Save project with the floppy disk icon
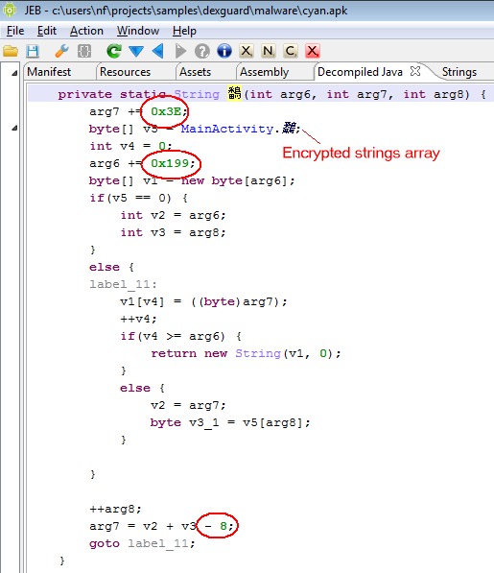Image resolution: width=494 pixels, height=573 pixels. pyautogui.click(x=33, y=51)
